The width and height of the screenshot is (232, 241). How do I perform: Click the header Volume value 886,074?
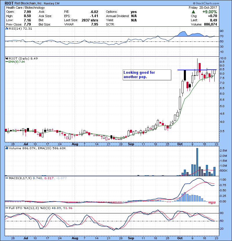[211, 24]
